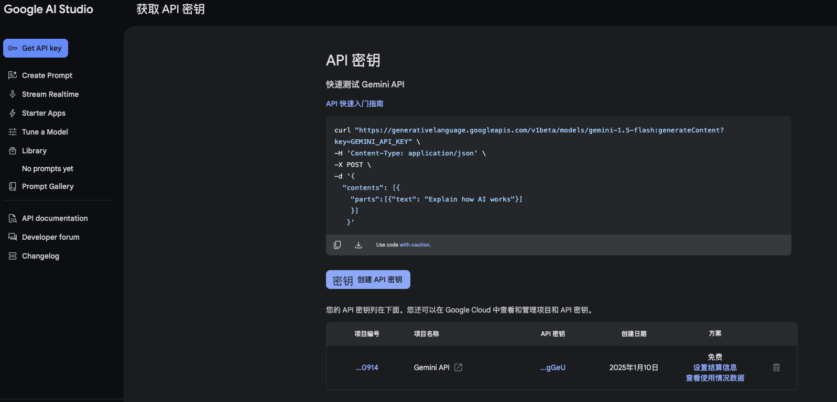
Task: Click the 创建 API 密钥 button
Action: pyautogui.click(x=368, y=280)
